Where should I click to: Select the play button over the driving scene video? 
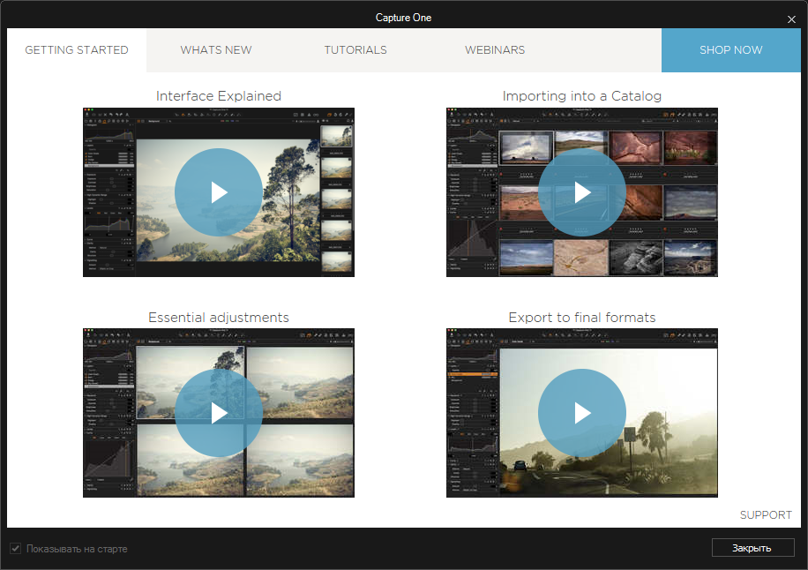click(581, 412)
